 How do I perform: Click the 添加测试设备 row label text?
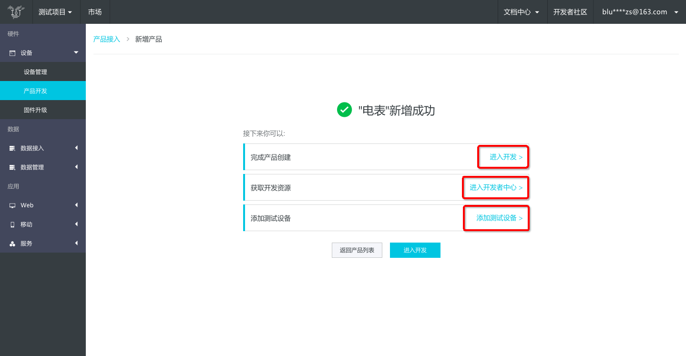click(271, 218)
